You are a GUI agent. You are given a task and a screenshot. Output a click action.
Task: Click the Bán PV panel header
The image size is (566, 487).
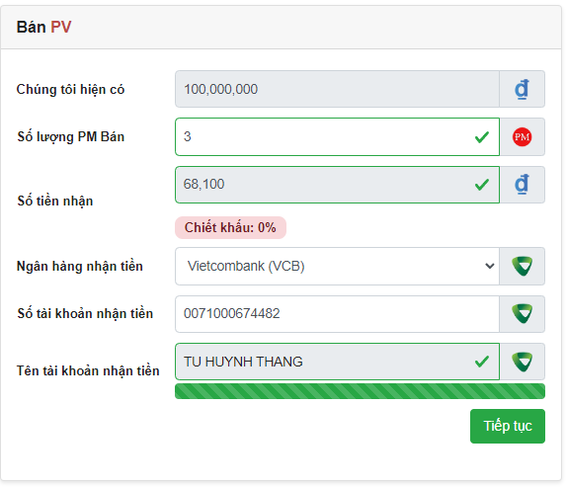(x=281, y=27)
